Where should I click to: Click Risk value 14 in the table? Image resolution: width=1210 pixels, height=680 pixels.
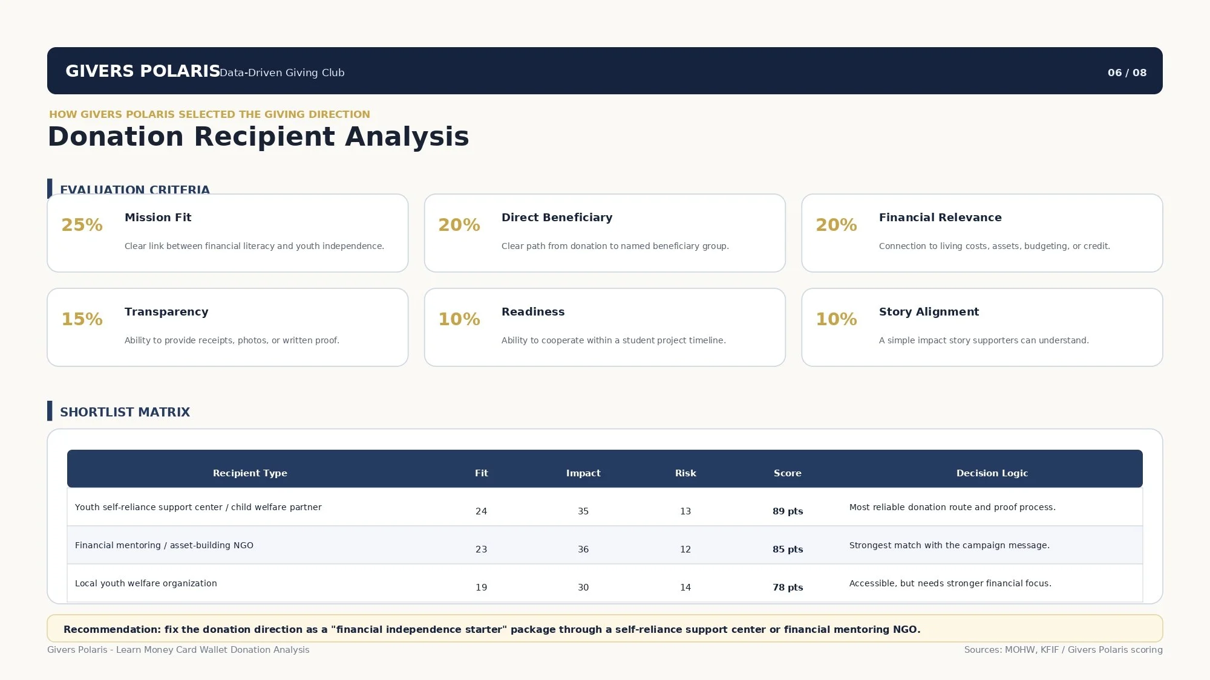tap(685, 588)
